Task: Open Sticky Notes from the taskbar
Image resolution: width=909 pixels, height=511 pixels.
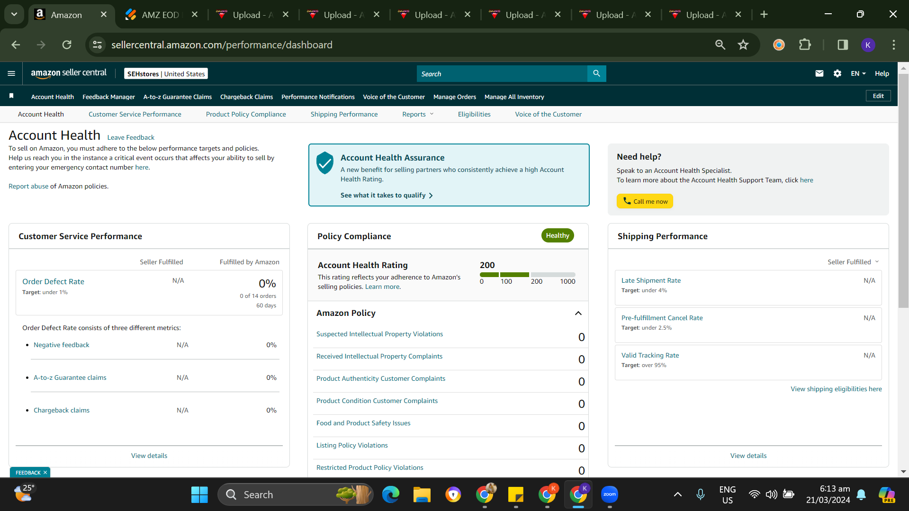Action: [x=515, y=494]
